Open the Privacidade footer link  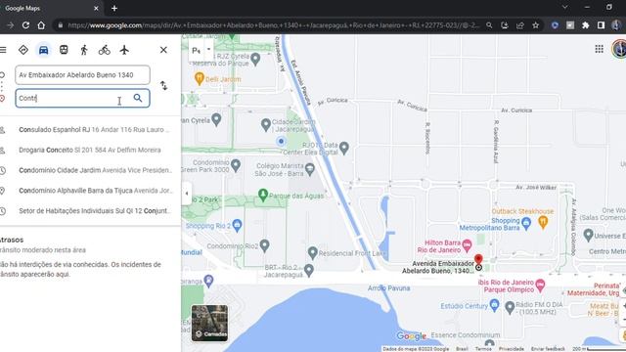511,349
